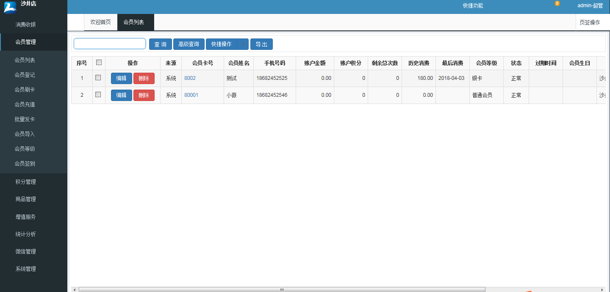Expand the 快捷操作 dropdown arrow
Image resolution: width=610 pixels, height=292 pixels.
[243, 44]
